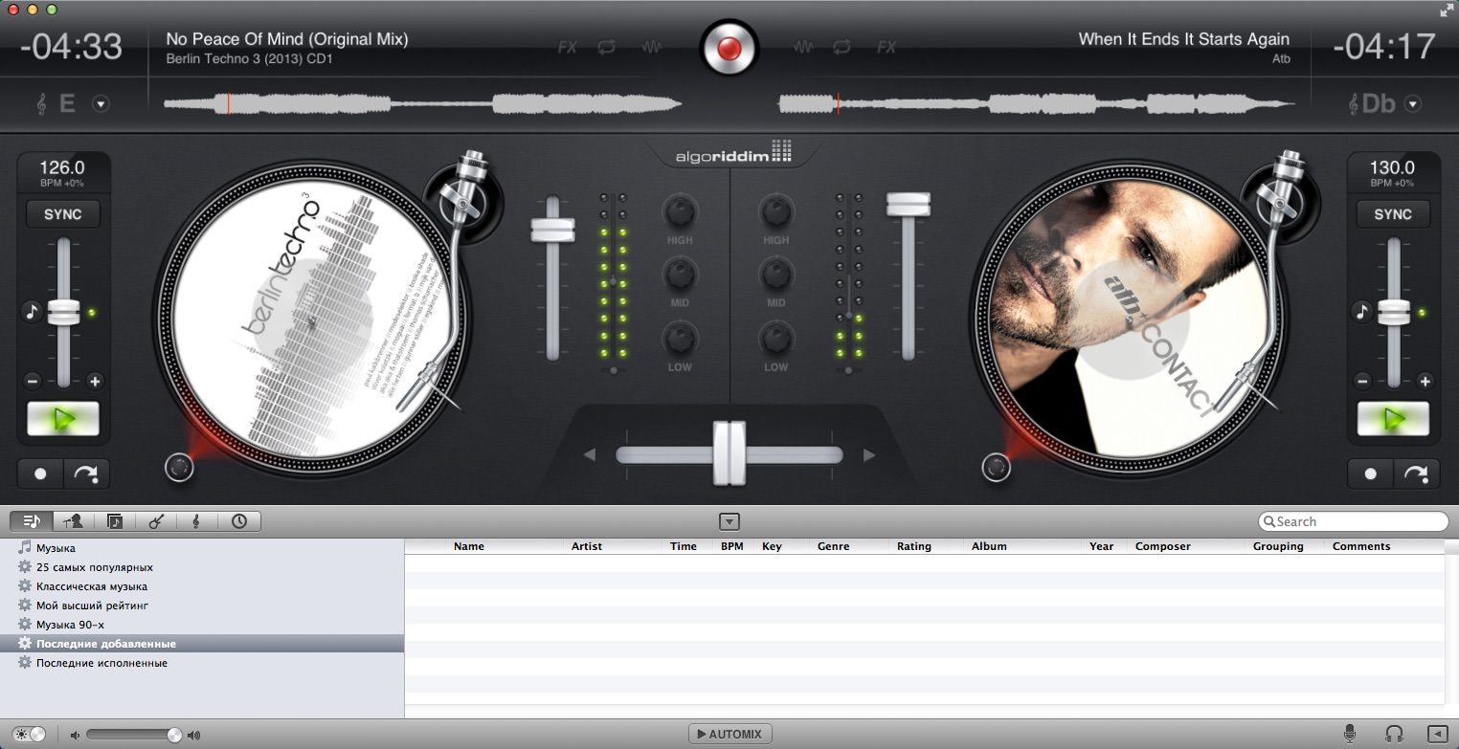Open the Мой высший рейтинг playlist
Image resolution: width=1459 pixels, height=749 pixels.
[92, 606]
